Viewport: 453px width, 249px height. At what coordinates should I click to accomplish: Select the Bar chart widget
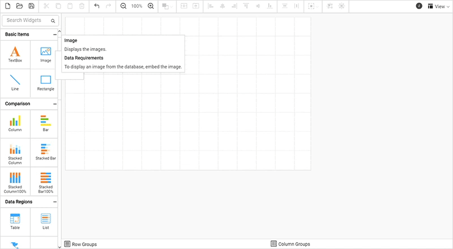pos(45,123)
